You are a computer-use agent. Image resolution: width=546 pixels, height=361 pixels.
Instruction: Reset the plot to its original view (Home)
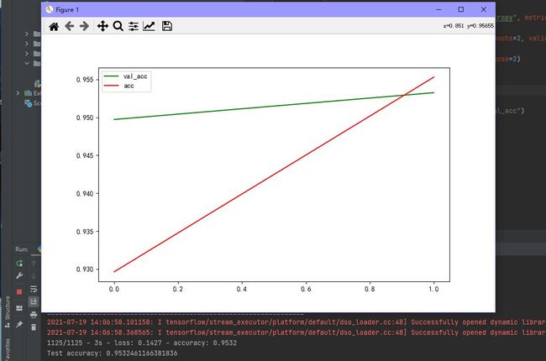tap(54, 27)
